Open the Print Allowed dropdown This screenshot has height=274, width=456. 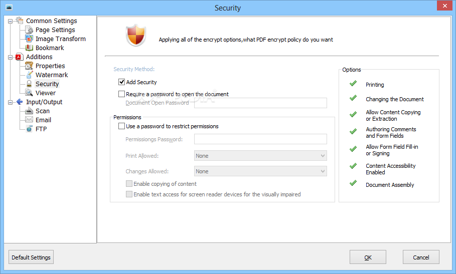coord(260,156)
